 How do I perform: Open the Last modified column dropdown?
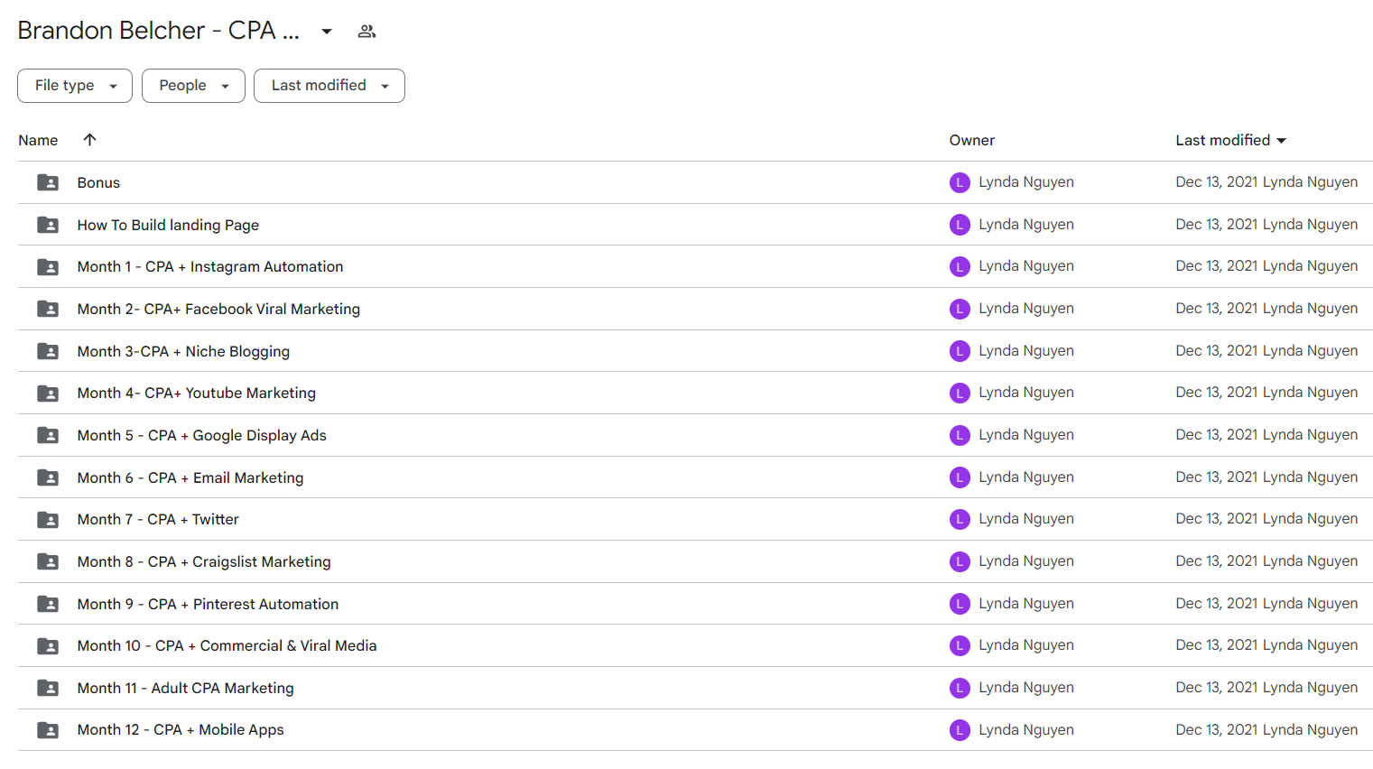tap(1231, 140)
